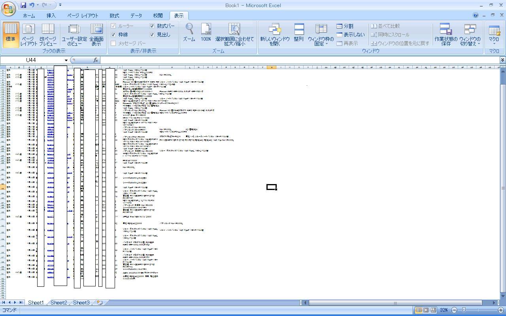This screenshot has width=506, height=316.
Task: Click the Select All corner of the grid
Action: click(x=3, y=67)
